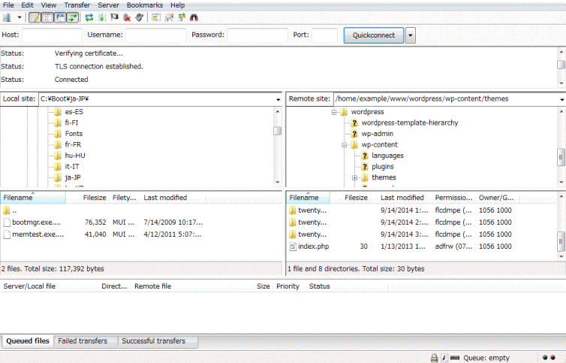The image size is (566, 363).
Task: Switch to the Queued files tab
Action: pyautogui.click(x=28, y=341)
